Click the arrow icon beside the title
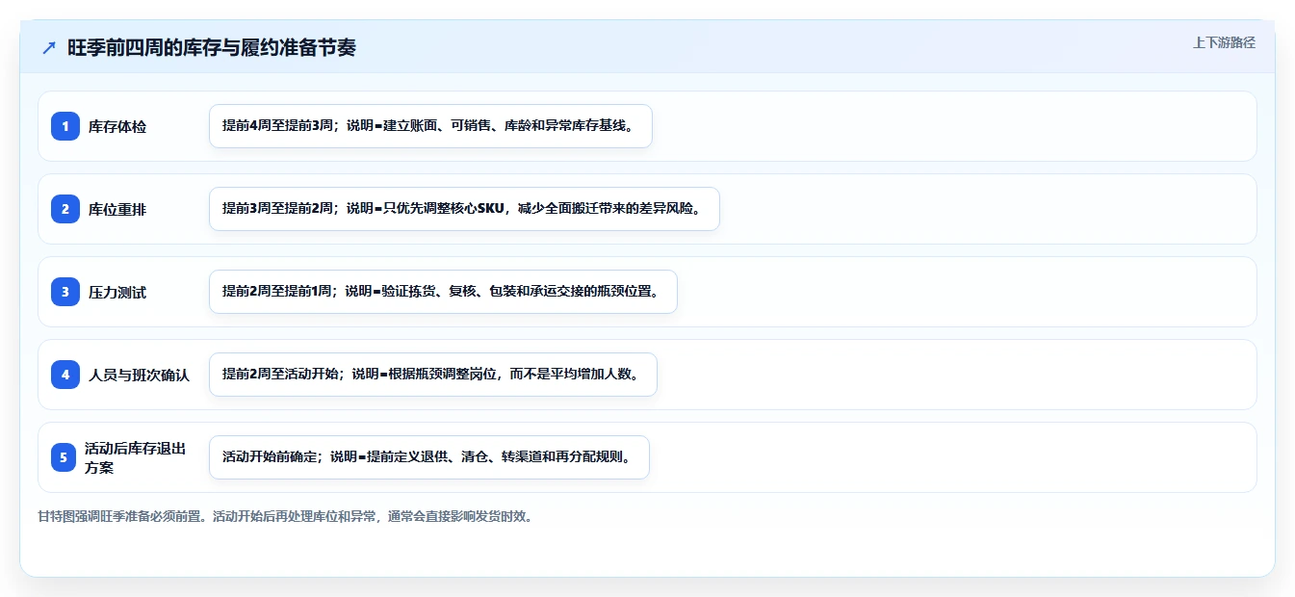Screen dimensions: 1295x597 tap(49, 47)
